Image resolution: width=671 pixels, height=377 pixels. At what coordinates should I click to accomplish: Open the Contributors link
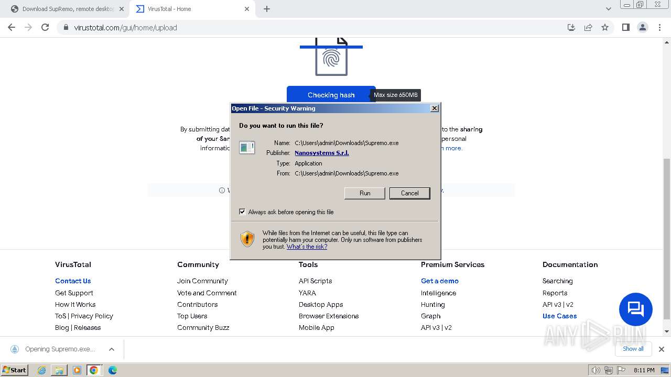point(197,305)
